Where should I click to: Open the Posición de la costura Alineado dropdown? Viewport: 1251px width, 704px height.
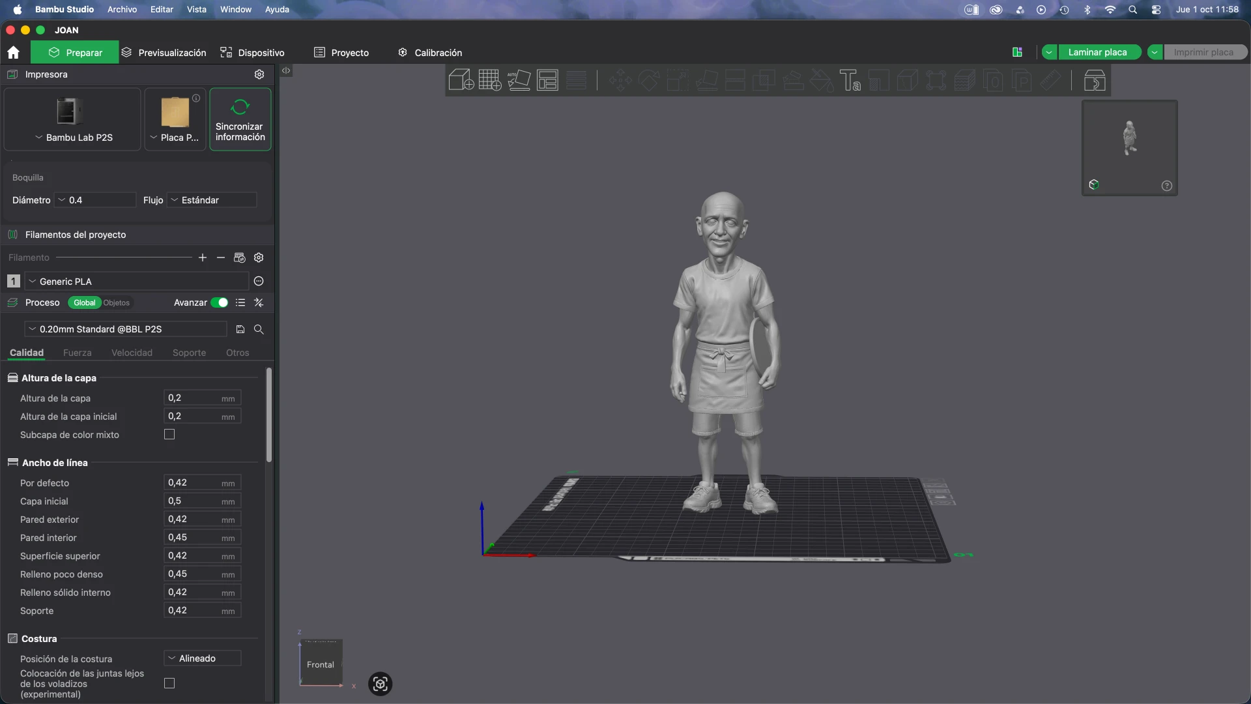tap(202, 658)
